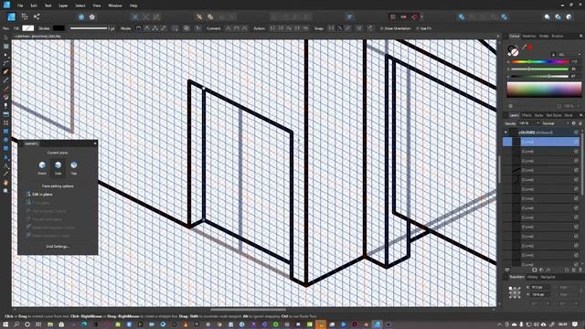Viewport: 585px width, 329px height.
Task: Close the Isometric panel
Action: 95,143
